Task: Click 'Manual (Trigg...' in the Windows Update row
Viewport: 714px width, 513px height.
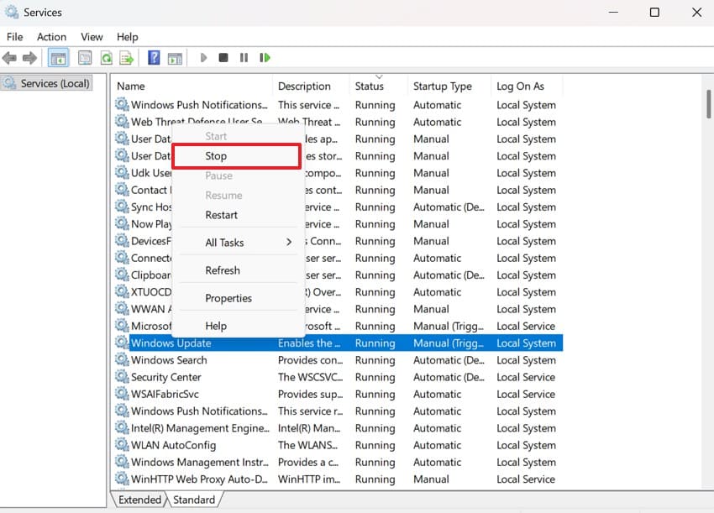Action: point(448,343)
